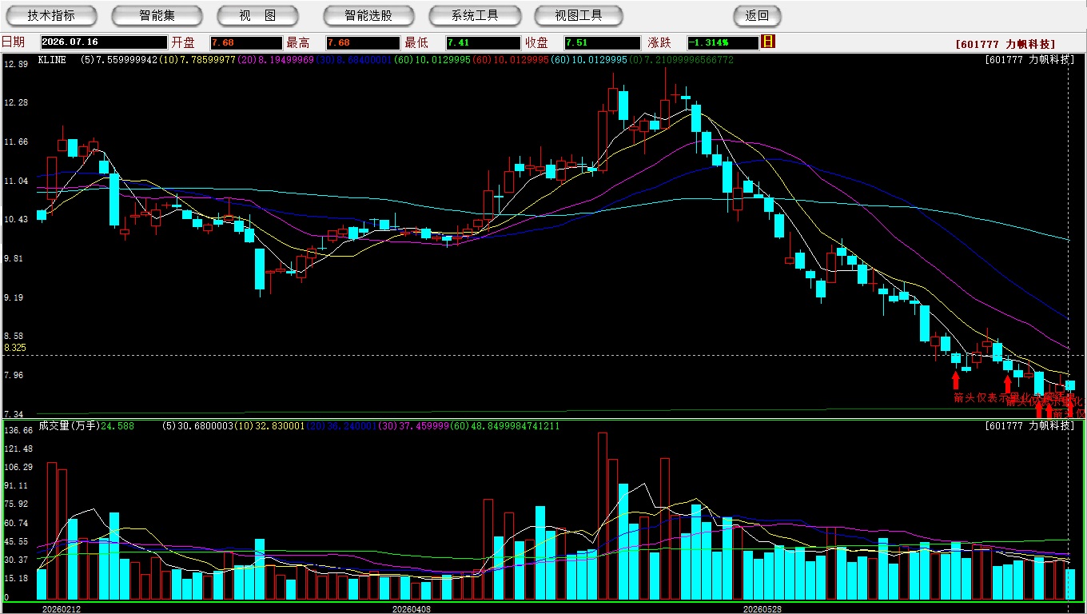Open the 视图工具 button
The image size is (1087, 614).
point(579,15)
